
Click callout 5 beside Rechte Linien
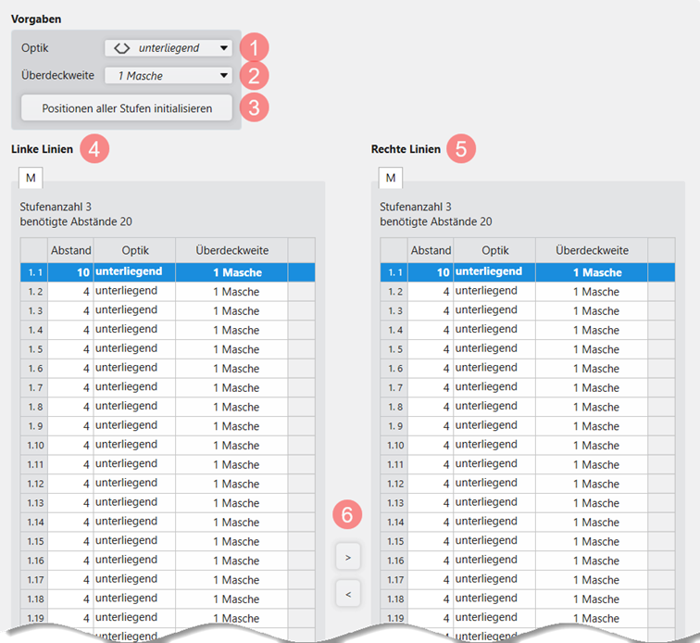pos(461,148)
